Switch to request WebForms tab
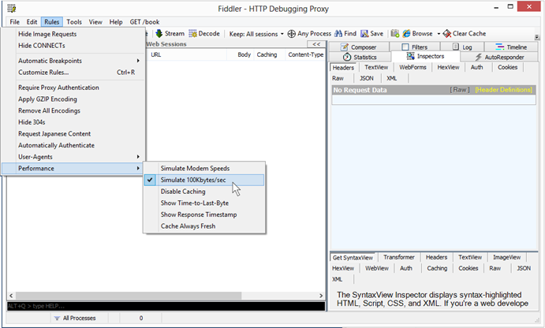Screen dimensions: 545x328 click(x=412, y=67)
